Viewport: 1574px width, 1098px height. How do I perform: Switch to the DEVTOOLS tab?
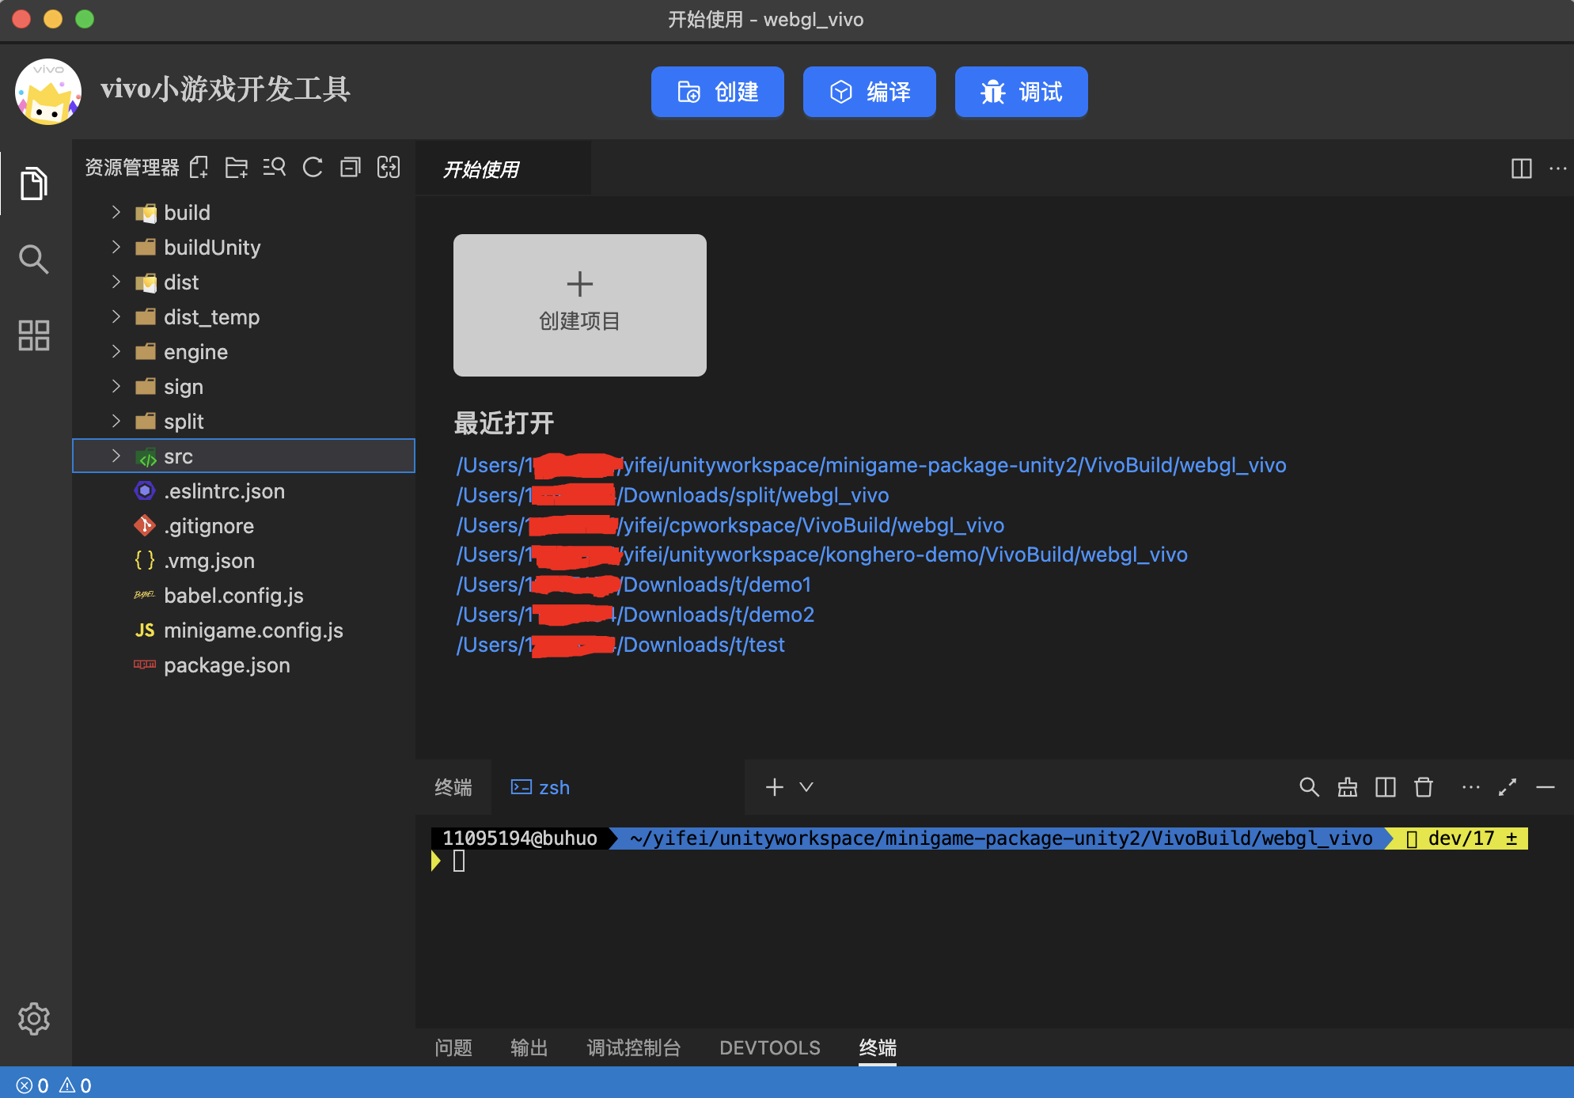770,1047
